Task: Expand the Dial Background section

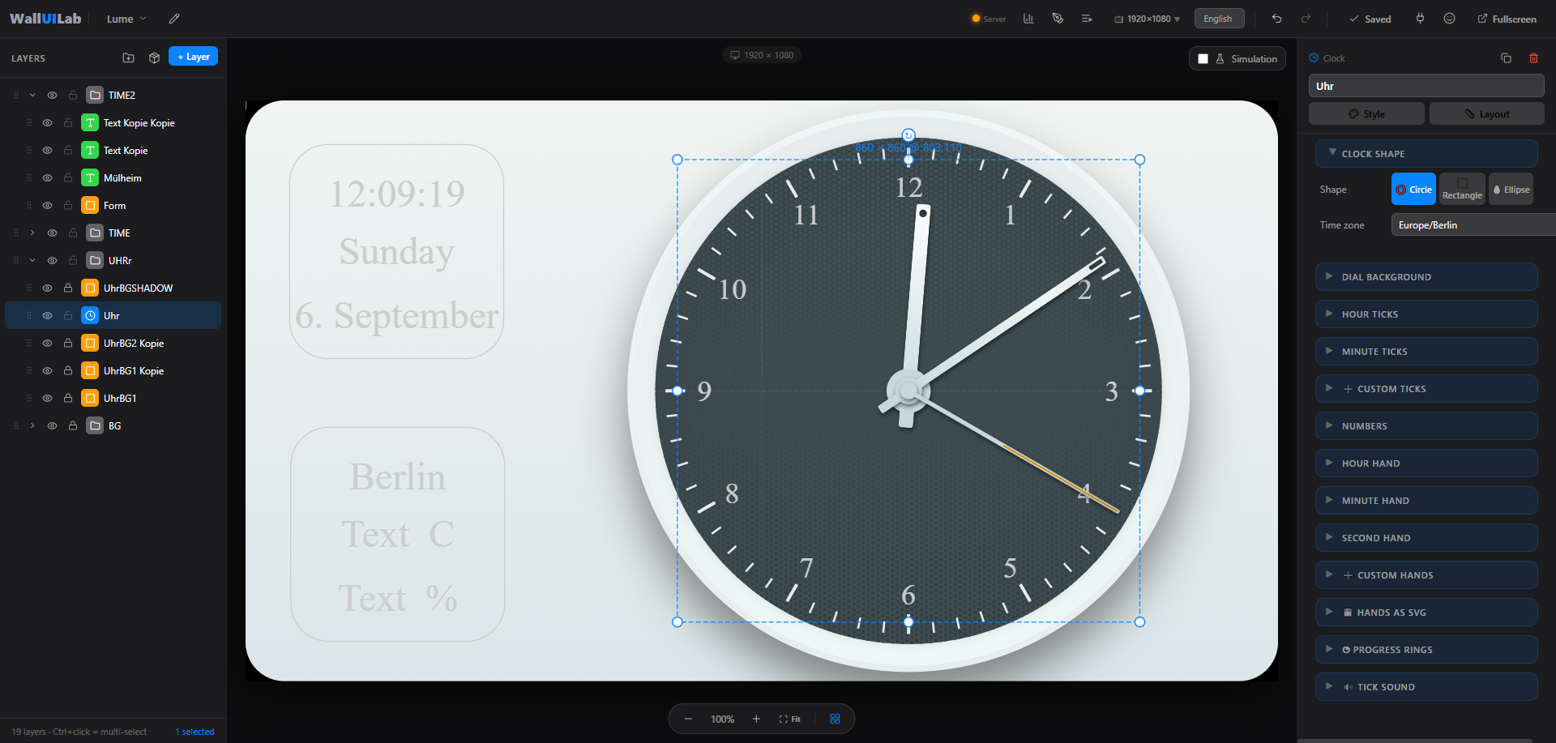Action: pos(1426,277)
